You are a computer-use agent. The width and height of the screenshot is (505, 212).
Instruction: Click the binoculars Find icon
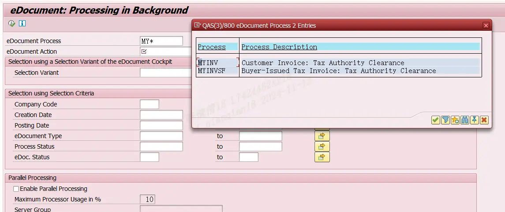[x=464, y=120]
